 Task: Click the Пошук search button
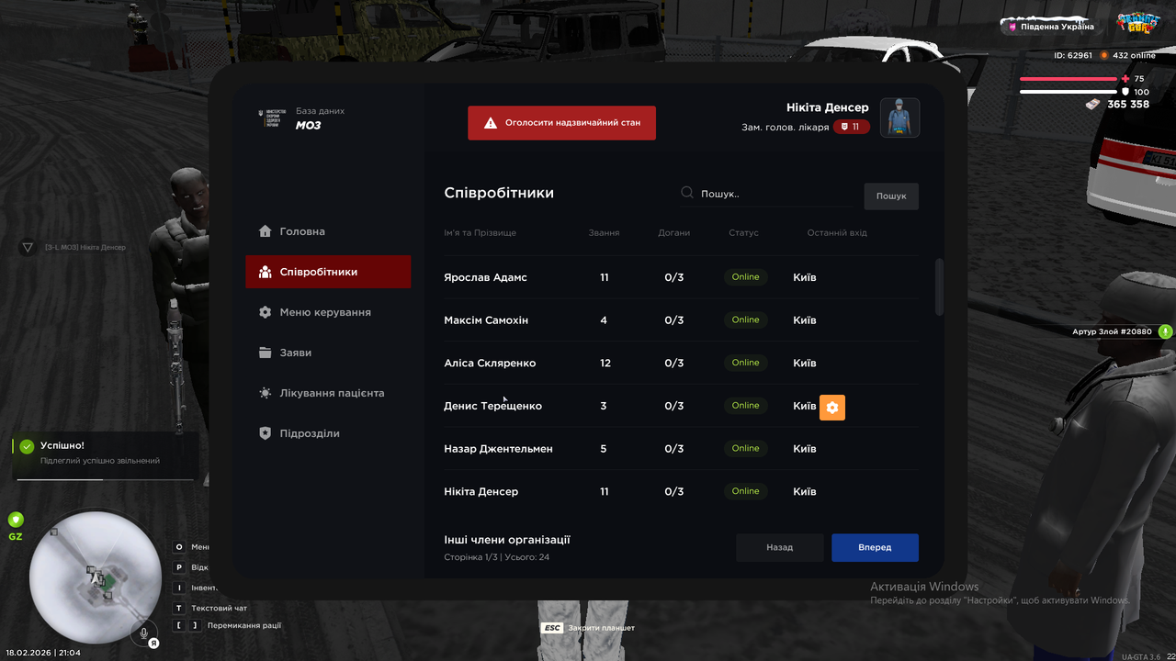tap(890, 196)
